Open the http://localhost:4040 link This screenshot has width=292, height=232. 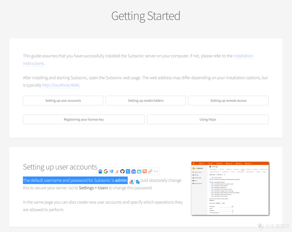pyautogui.click(x=61, y=85)
